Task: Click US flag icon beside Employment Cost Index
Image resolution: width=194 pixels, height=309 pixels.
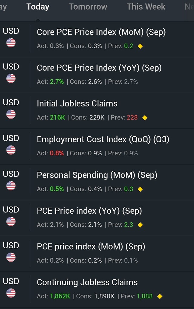Action: coord(11,150)
